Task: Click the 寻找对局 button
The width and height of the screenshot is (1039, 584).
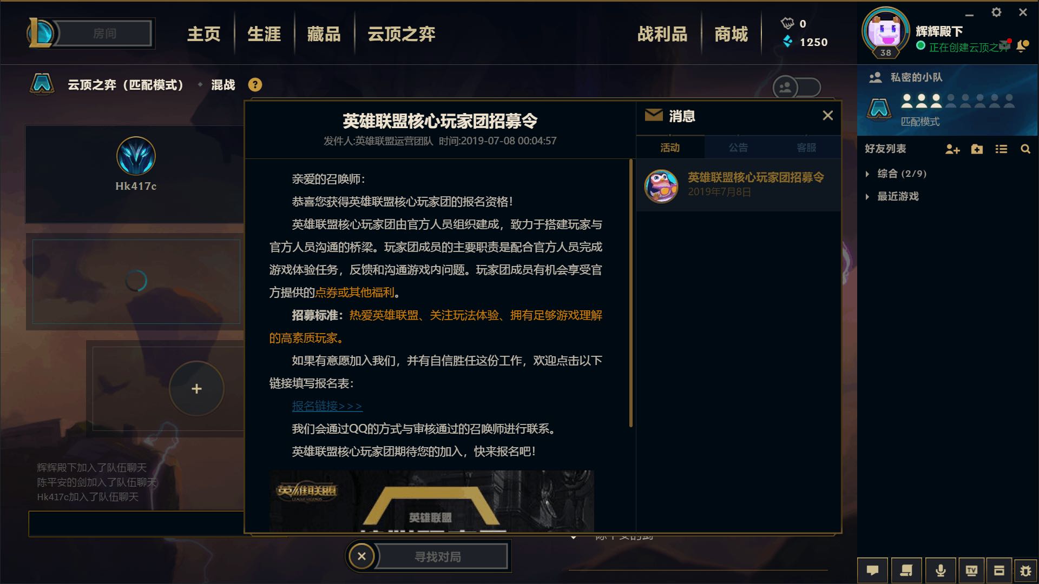Action: click(438, 557)
